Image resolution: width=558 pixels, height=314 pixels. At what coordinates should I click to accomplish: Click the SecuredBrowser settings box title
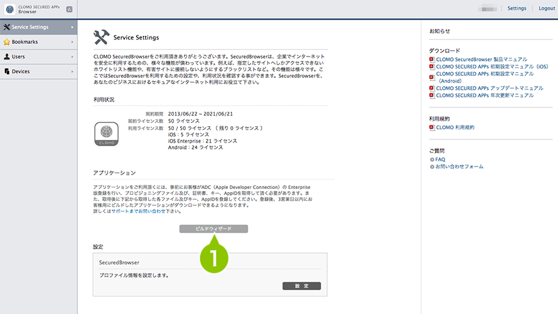(119, 263)
